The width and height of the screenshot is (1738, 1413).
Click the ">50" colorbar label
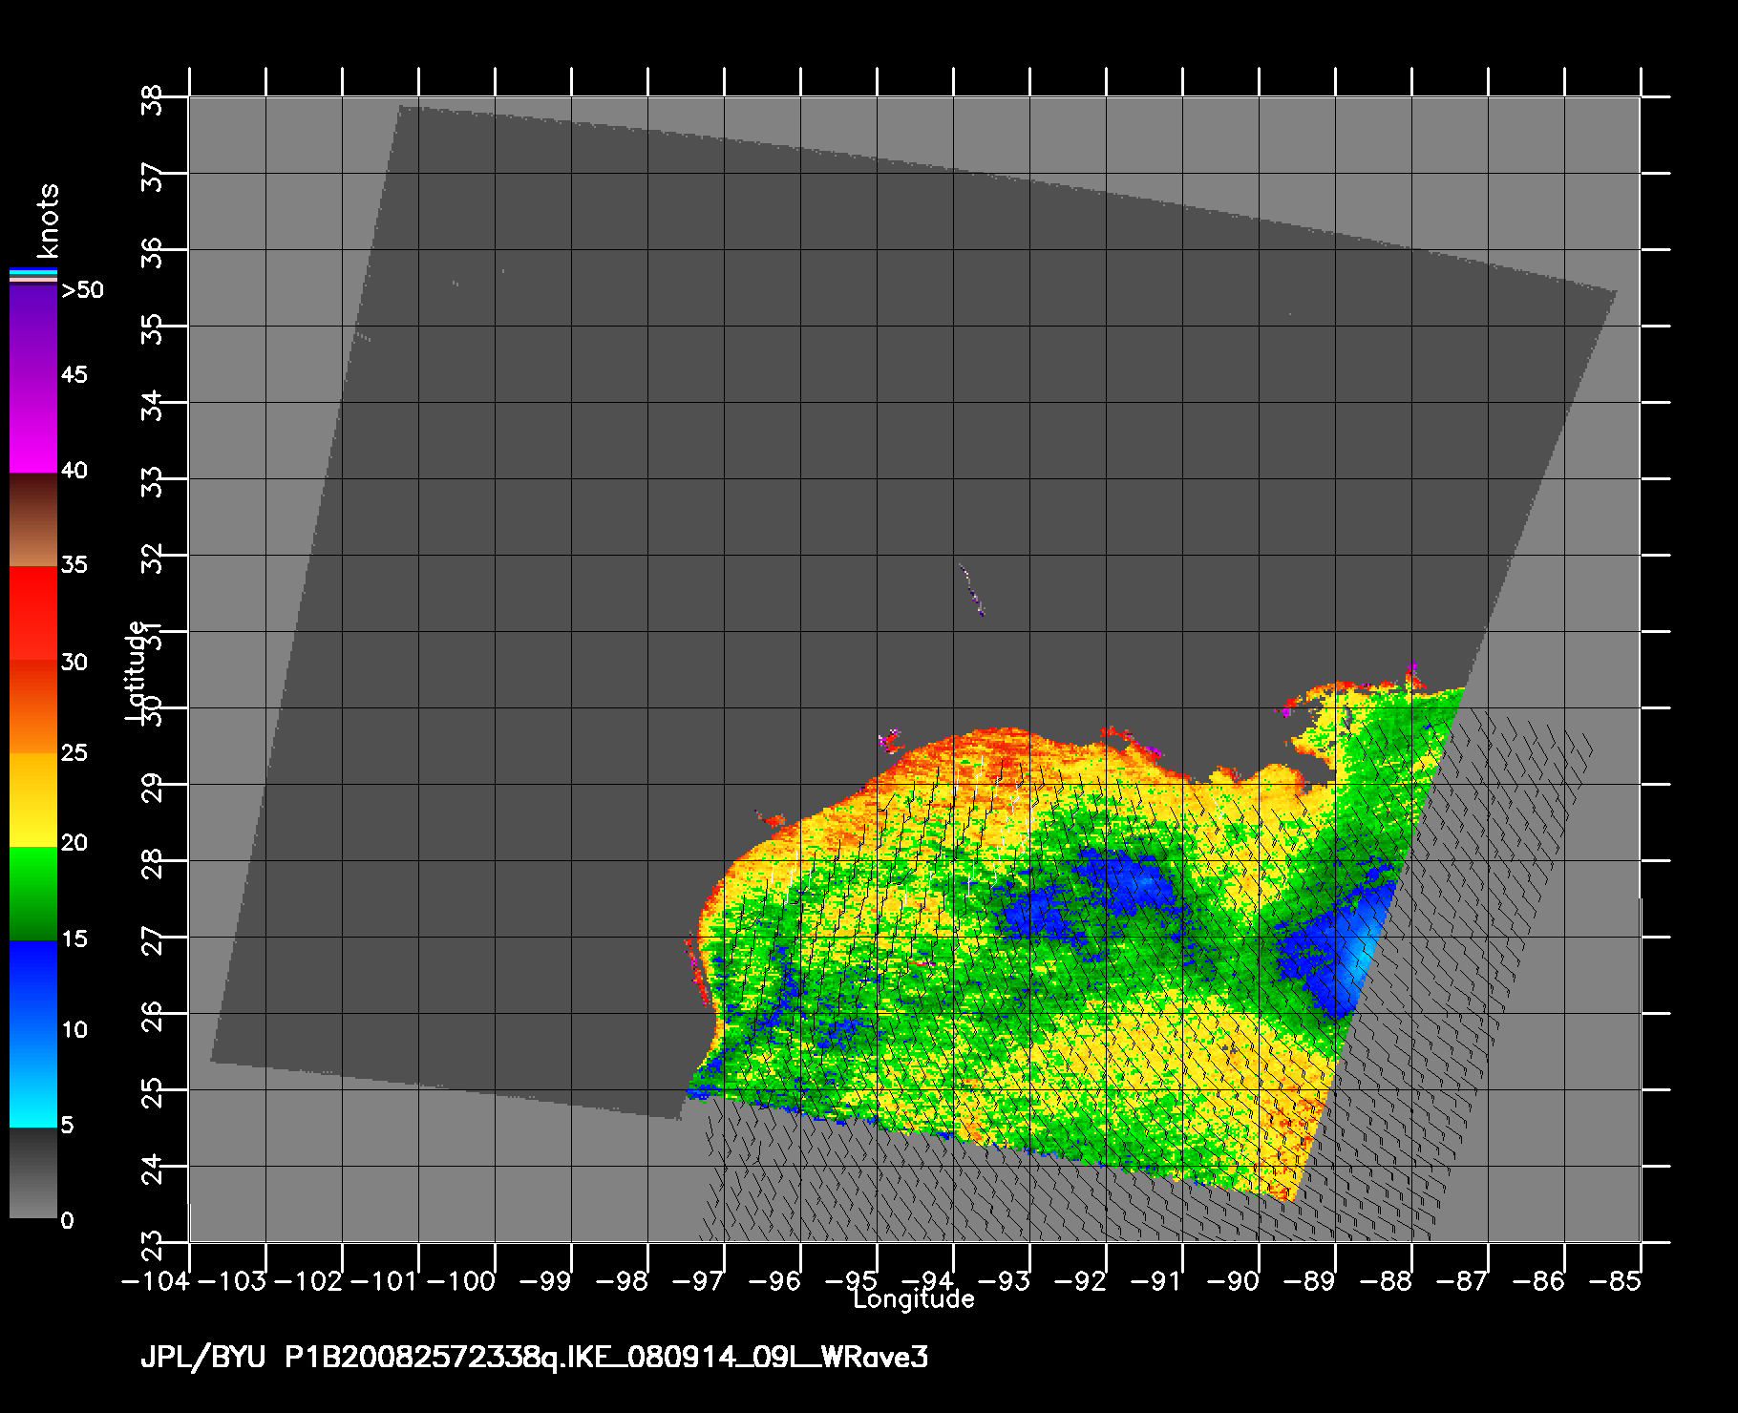click(83, 290)
